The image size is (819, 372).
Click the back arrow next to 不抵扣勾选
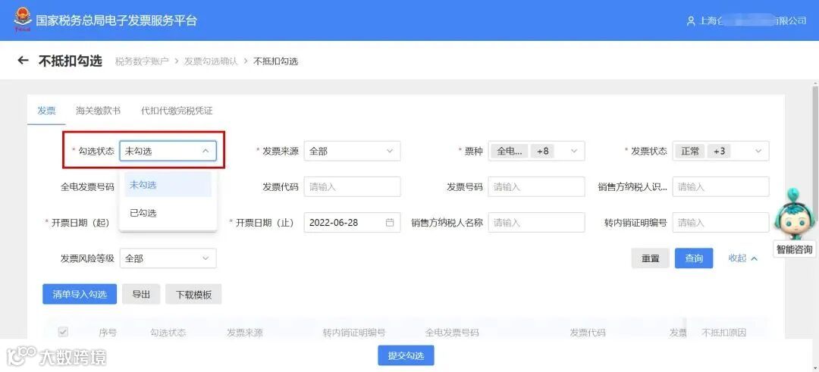23,61
